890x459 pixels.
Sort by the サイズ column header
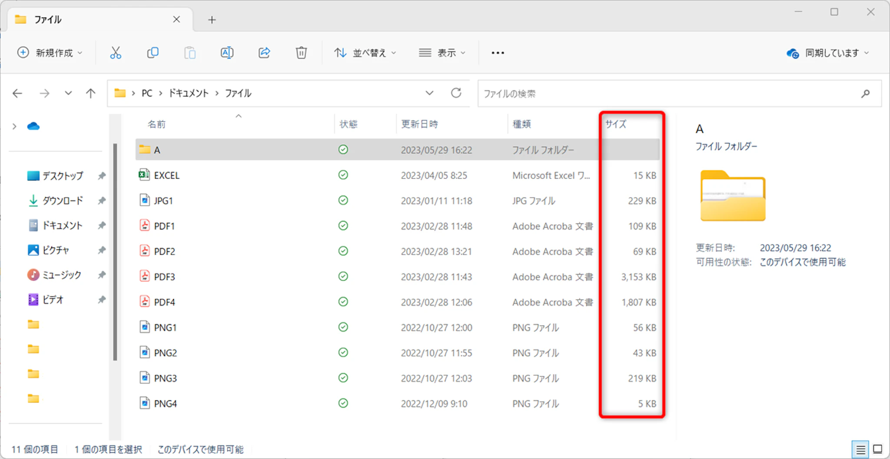point(616,124)
